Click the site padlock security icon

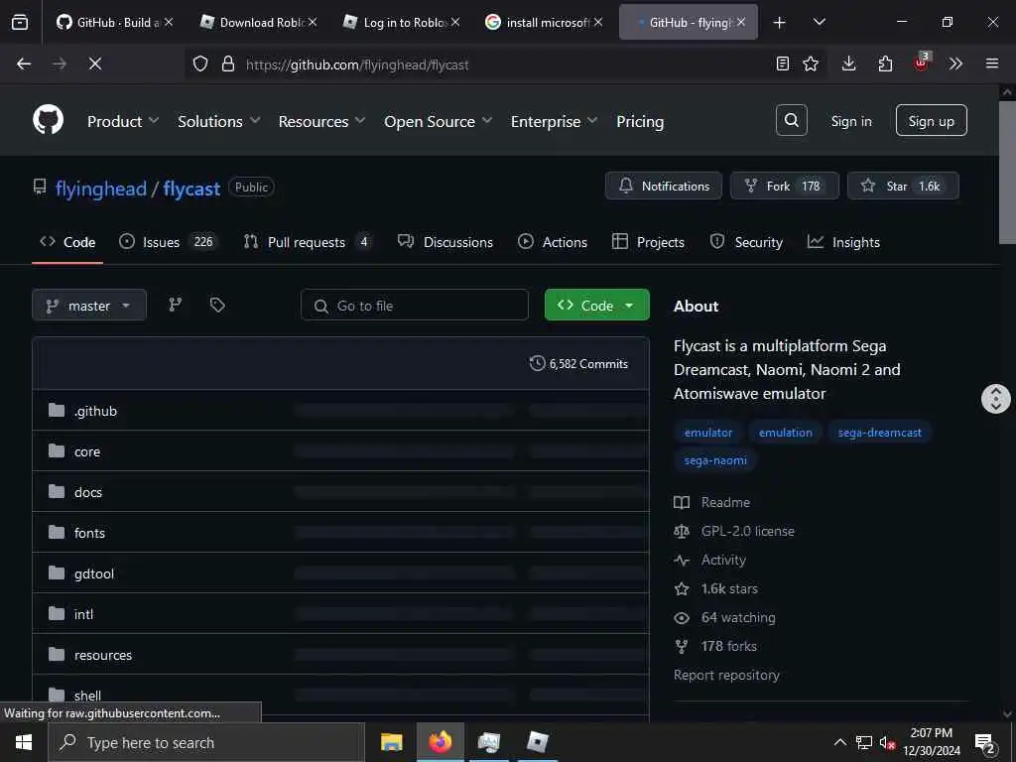pyautogui.click(x=227, y=64)
